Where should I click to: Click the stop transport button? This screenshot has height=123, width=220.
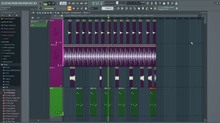coord(53,3)
